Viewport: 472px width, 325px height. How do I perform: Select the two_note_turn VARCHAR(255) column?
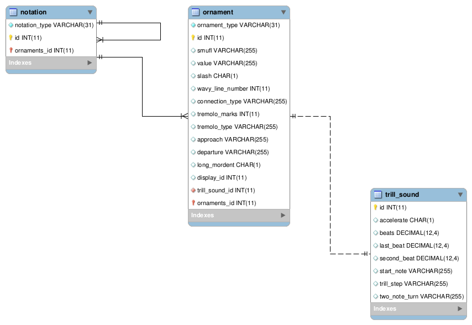421,296
